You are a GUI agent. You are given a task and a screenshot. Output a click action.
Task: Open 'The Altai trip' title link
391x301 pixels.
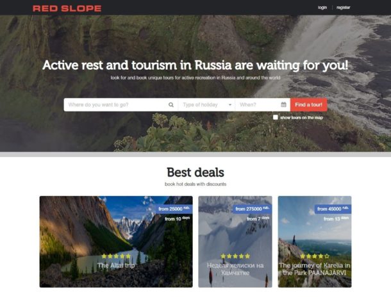tap(116, 265)
